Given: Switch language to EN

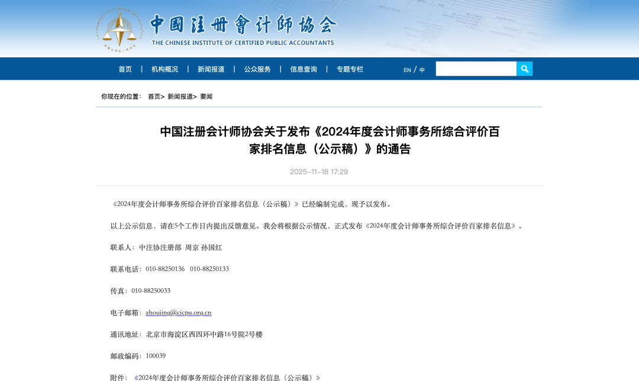Looking at the screenshot, I should [407, 70].
